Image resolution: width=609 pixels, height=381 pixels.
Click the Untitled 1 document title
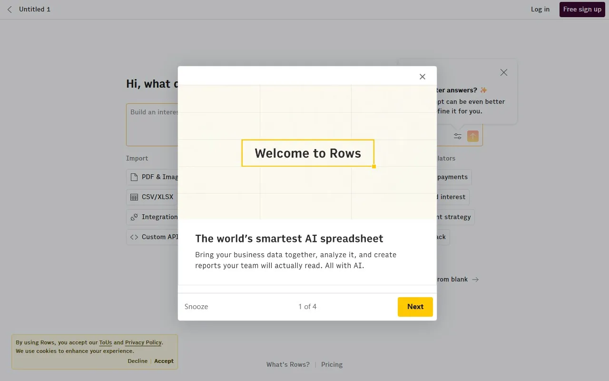(x=35, y=10)
